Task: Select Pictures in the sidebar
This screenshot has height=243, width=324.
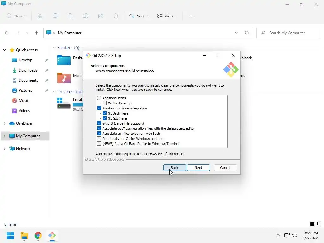Action: [x=25, y=90]
